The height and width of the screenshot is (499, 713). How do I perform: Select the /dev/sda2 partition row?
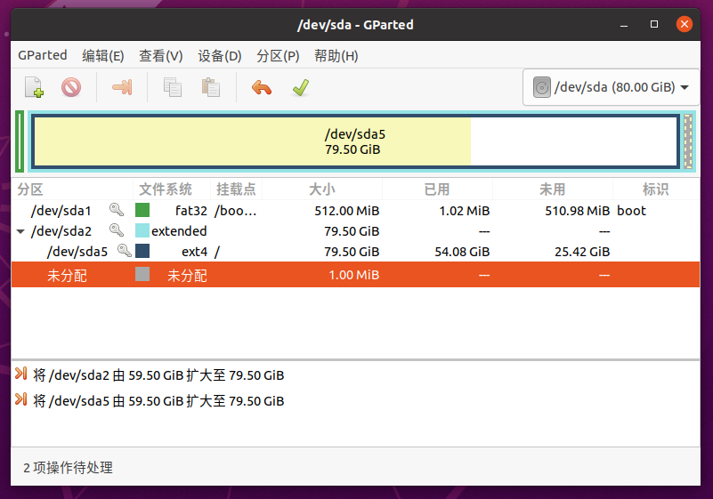[355, 231]
